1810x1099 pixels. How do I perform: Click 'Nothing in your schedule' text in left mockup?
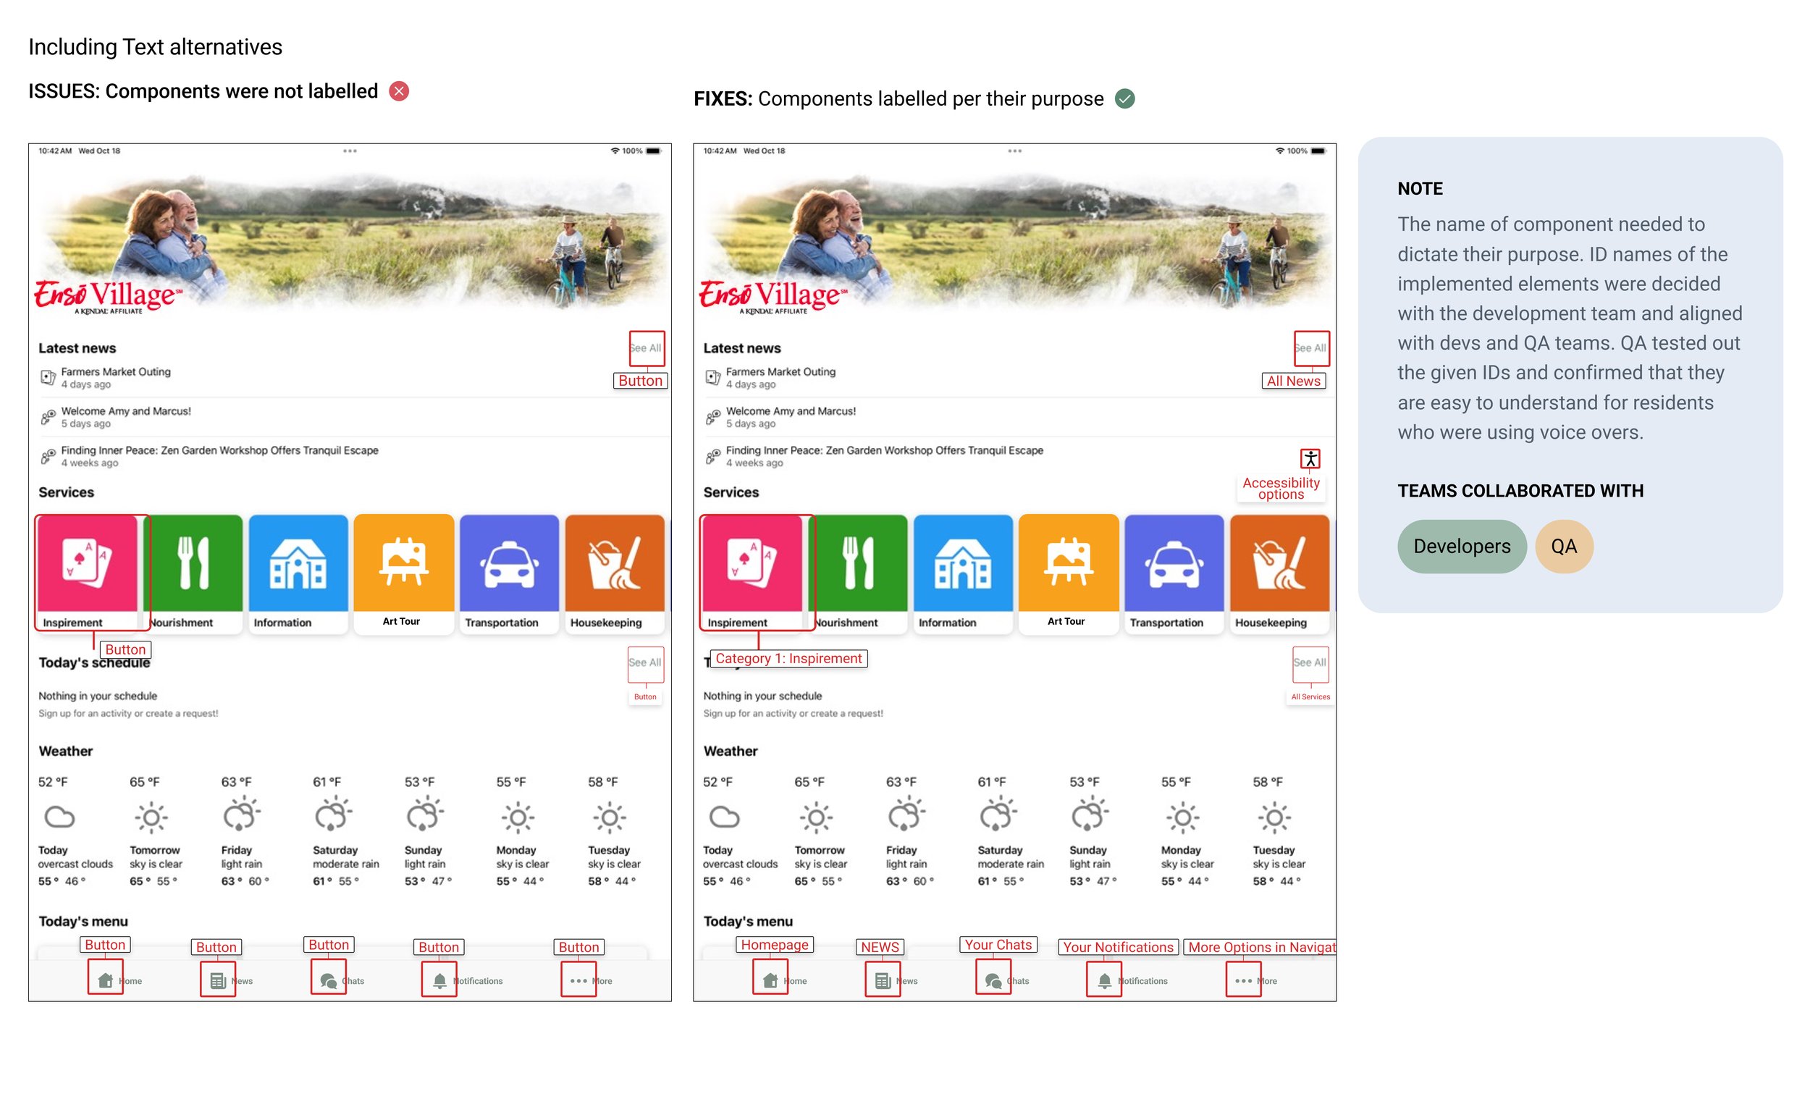click(x=98, y=696)
